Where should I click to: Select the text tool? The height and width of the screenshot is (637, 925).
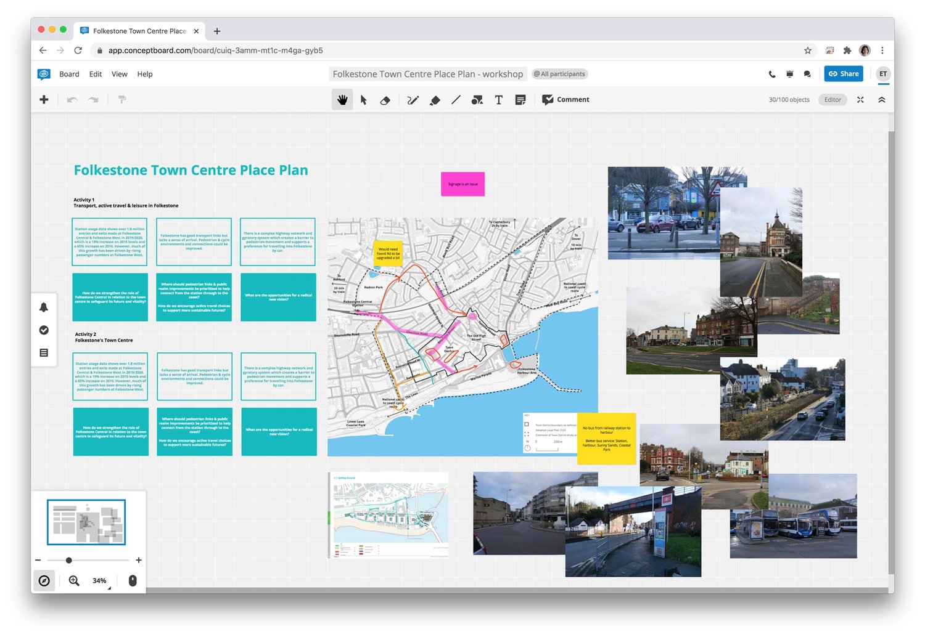[498, 100]
